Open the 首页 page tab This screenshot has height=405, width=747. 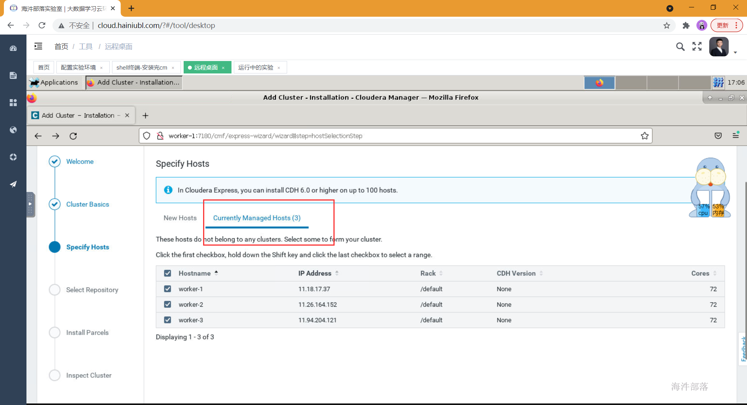tap(44, 67)
